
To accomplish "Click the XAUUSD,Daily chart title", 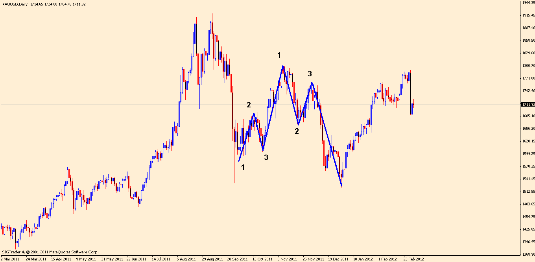I will [15, 4].
